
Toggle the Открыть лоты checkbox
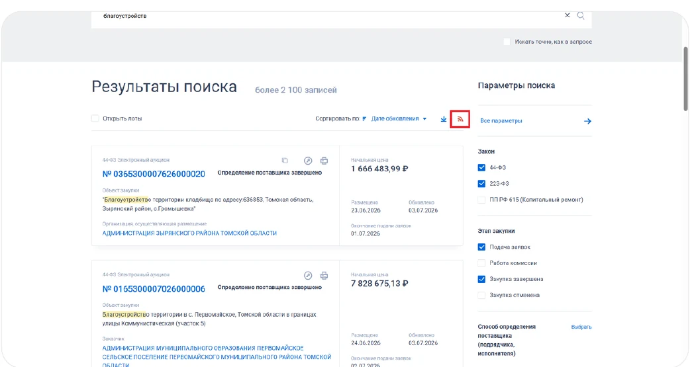(x=95, y=118)
